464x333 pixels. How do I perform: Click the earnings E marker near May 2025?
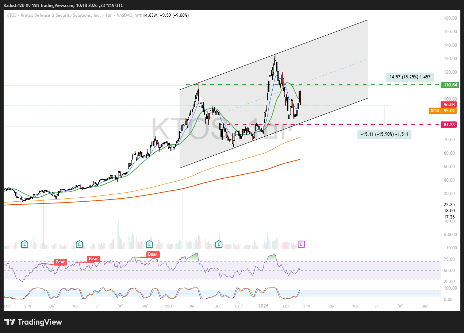coord(79,244)
